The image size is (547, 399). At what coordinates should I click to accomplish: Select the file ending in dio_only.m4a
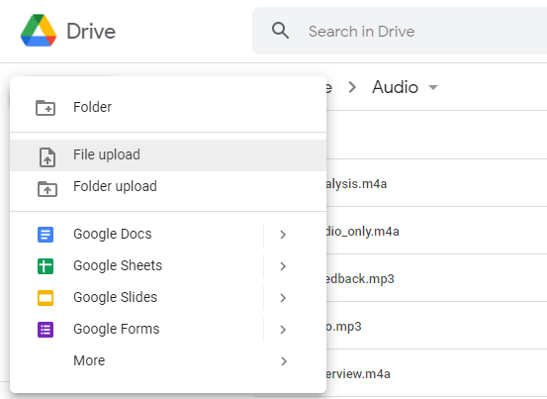pos(362,232)
